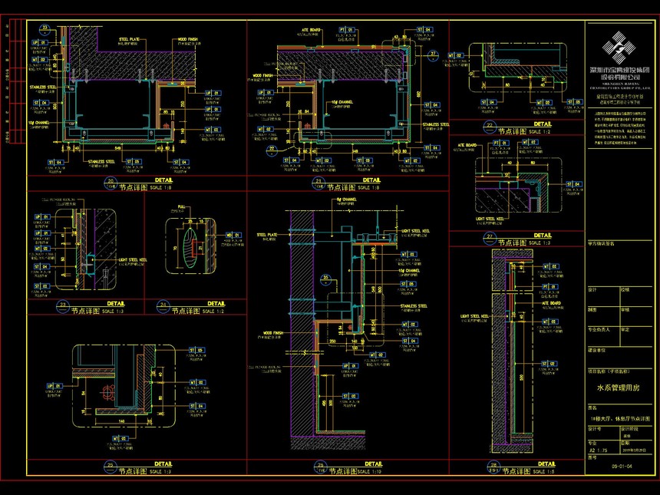Screen dimensions: 660x495
Task: Select the "STAINLESS STEEL" label in detail 26
Action: point(414,306)
